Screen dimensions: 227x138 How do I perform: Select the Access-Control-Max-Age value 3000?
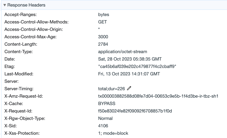(103, 37)
